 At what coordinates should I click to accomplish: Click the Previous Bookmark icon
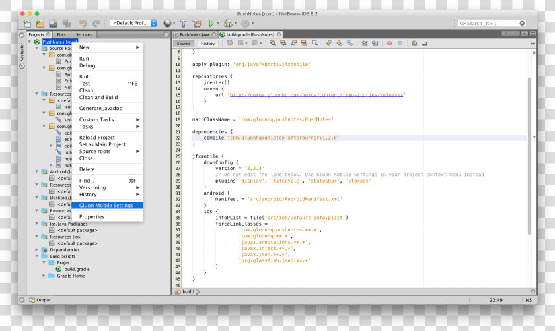[x=329, y=43]
